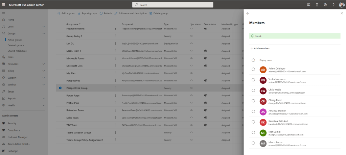Expand the Billing navigation section
The height and width of the screenshot is (155, 346).
point(44,71)
